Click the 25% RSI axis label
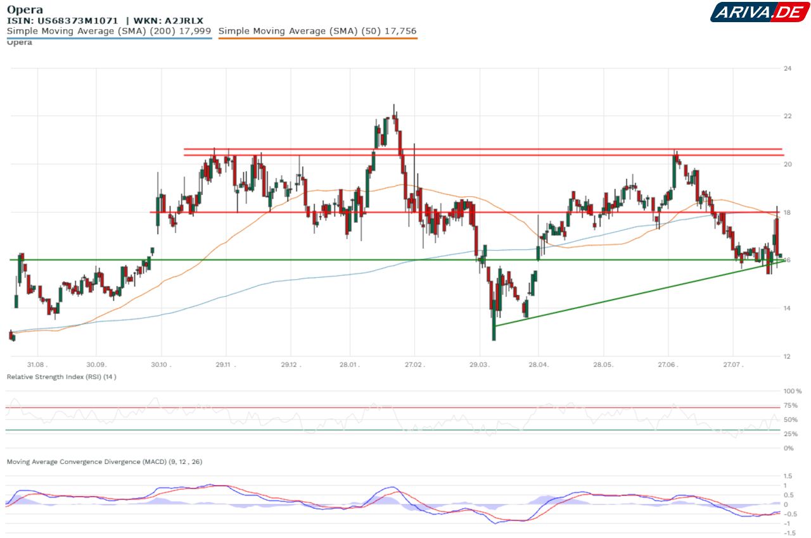The image size is (811, 538). [x=789, y=434]
